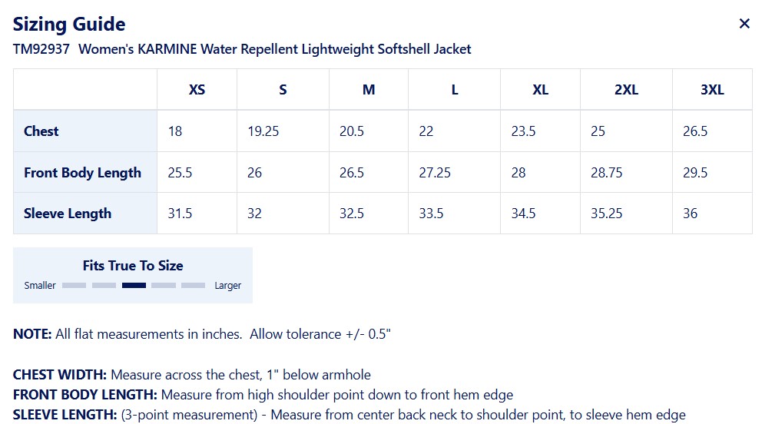Click the Sizing Guide title

69,24
